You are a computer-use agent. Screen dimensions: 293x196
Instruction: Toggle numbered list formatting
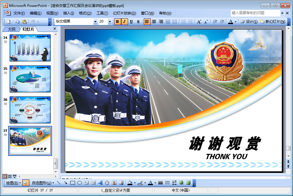tap(184, 22)
